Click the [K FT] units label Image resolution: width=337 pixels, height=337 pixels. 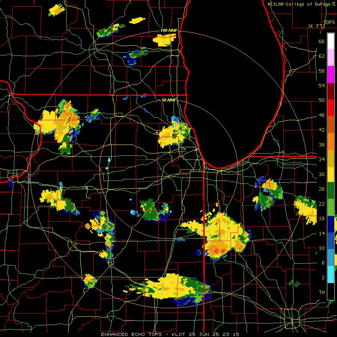316,26
